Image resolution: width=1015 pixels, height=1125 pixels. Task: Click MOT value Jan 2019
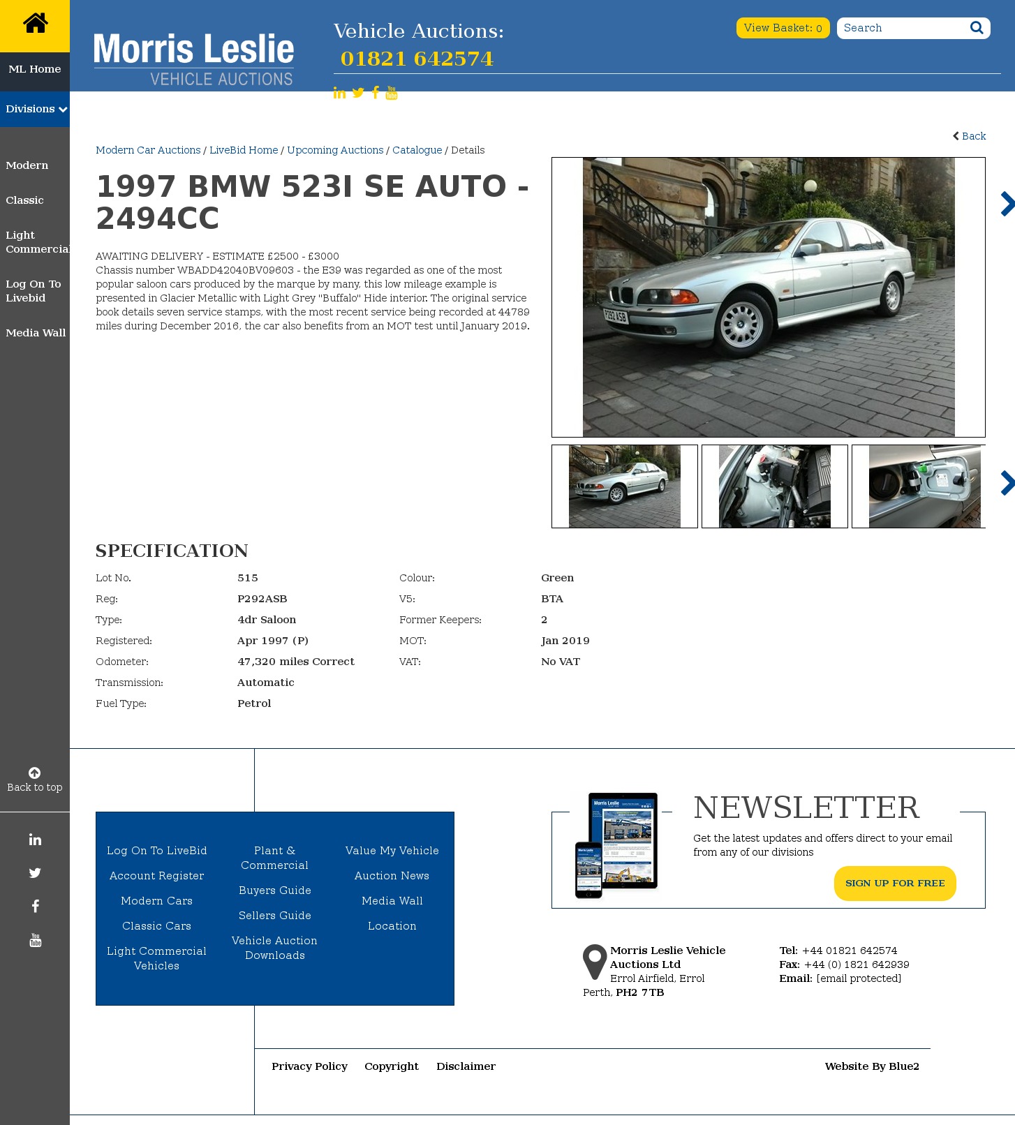(x=565, y=641)
